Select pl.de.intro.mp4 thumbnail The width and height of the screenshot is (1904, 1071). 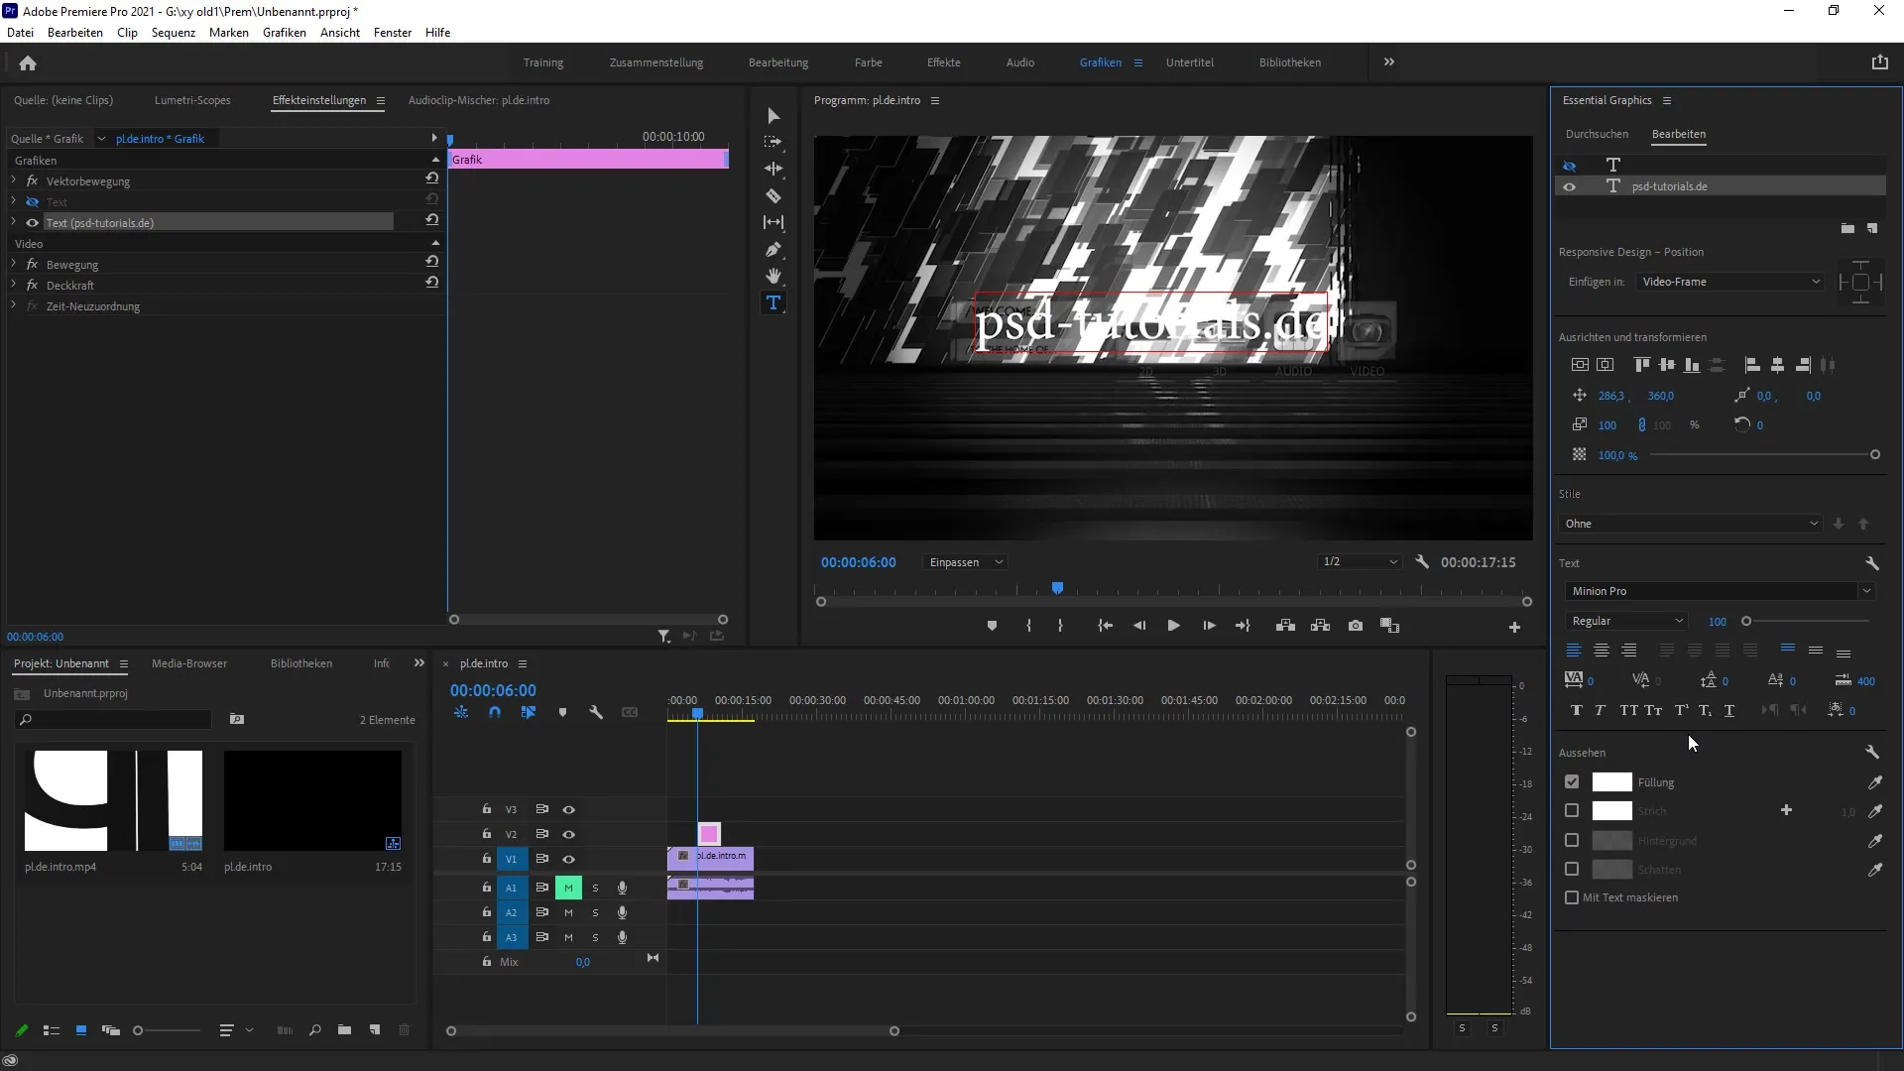pos(113,800)
